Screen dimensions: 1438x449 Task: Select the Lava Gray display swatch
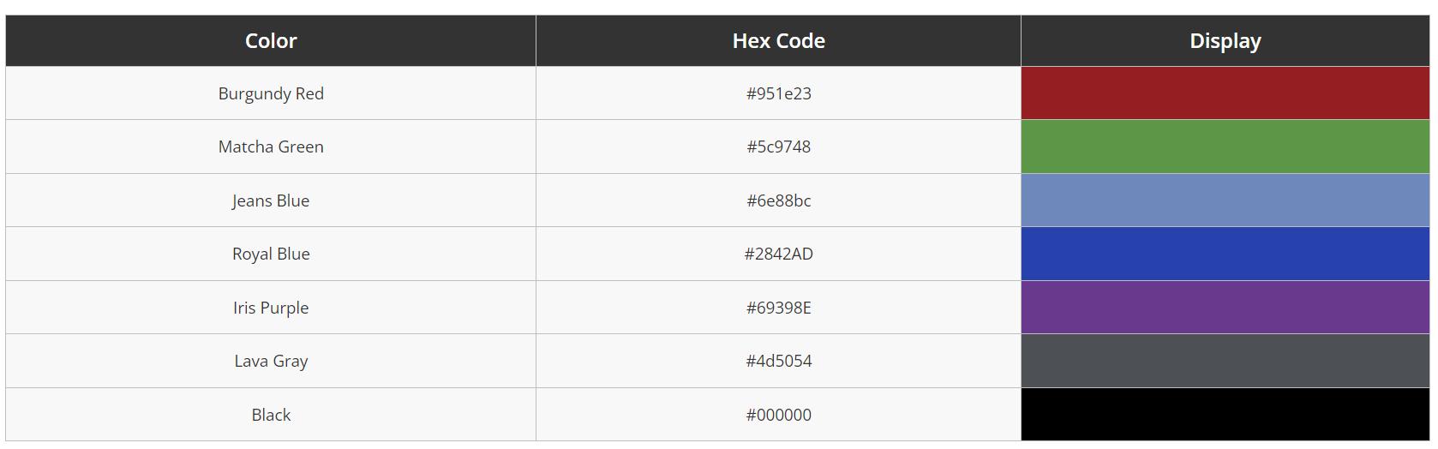tap(1225, 361)
